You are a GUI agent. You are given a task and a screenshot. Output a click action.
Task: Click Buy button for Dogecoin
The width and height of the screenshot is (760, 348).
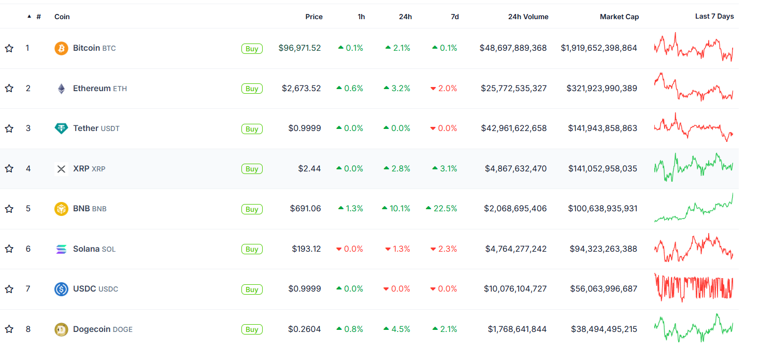[252, 329]
